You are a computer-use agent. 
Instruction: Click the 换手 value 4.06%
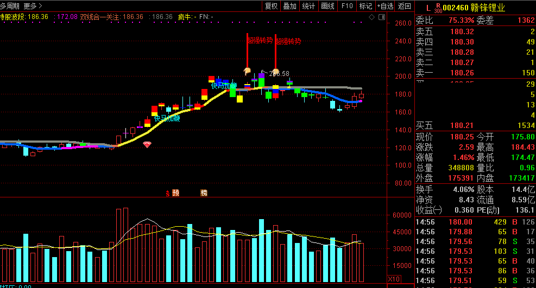(464, 189)
